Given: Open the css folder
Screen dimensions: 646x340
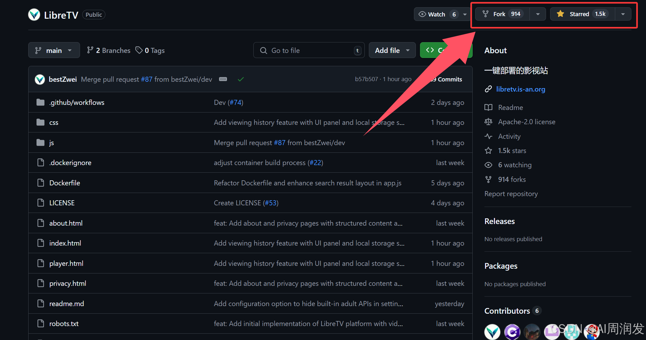Looking at the screenshot, I should 54,122.
